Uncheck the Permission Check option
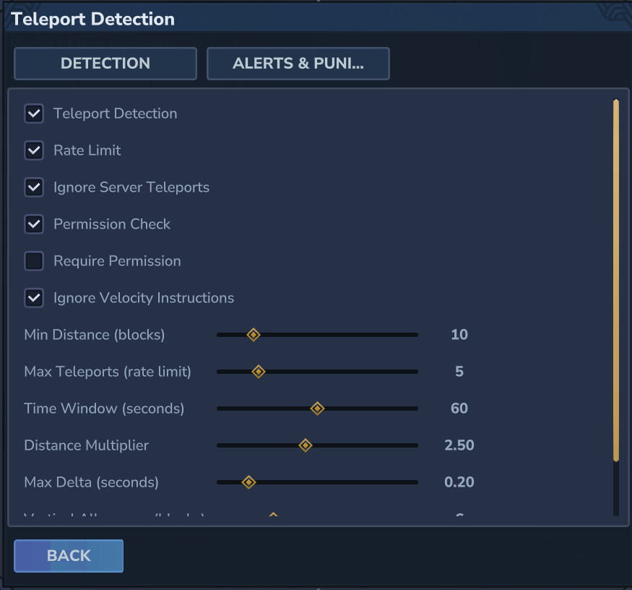 [34, 224]
